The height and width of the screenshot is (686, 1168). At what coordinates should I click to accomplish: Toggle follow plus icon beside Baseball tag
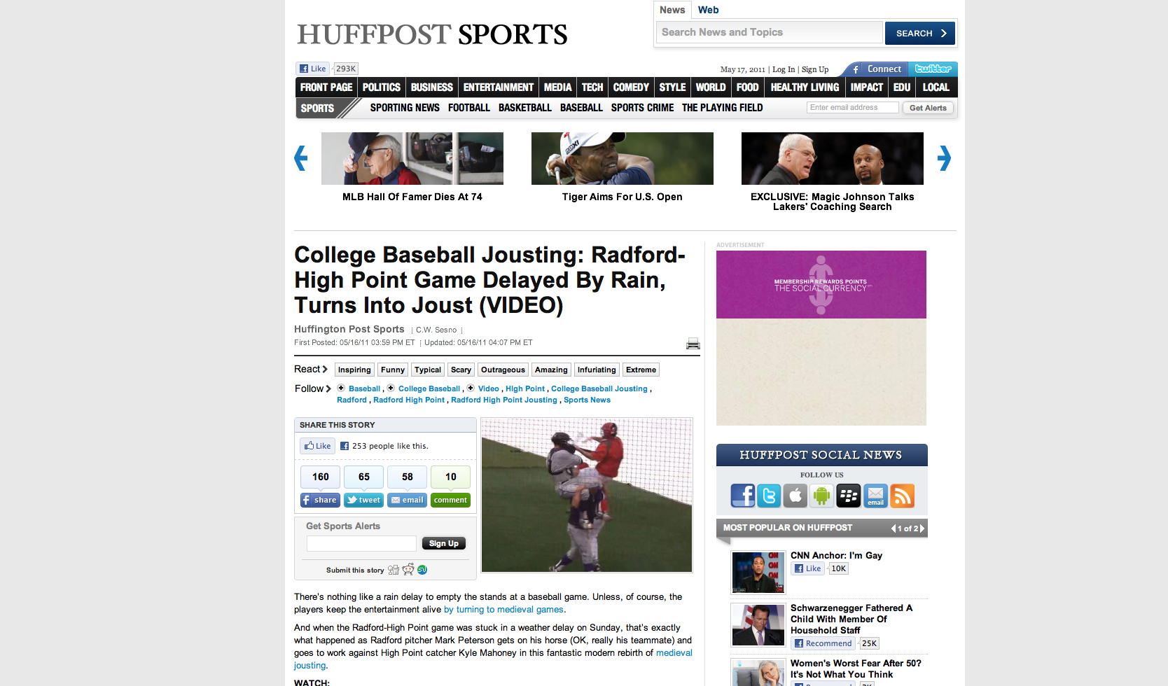point(341,388)
